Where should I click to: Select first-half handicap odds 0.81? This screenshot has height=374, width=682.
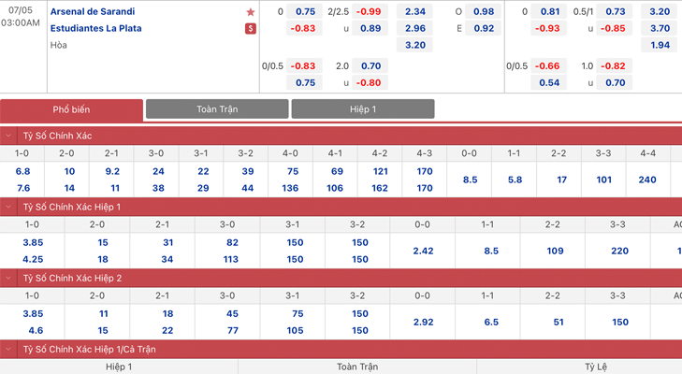549,12
